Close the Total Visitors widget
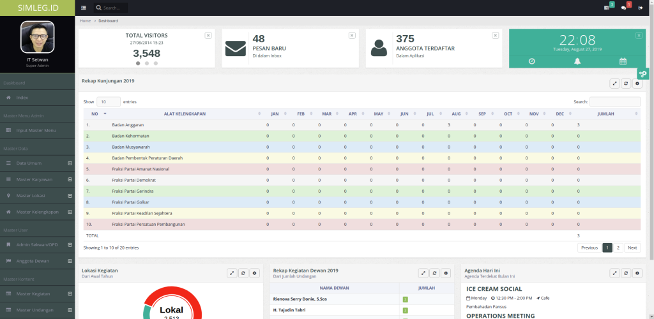Screen dimensions: 654x319 tap(208, 35)
